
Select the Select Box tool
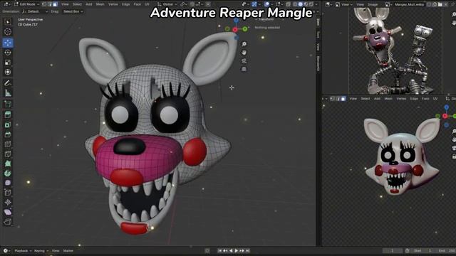pyautogui.click(x=8, y=22)
